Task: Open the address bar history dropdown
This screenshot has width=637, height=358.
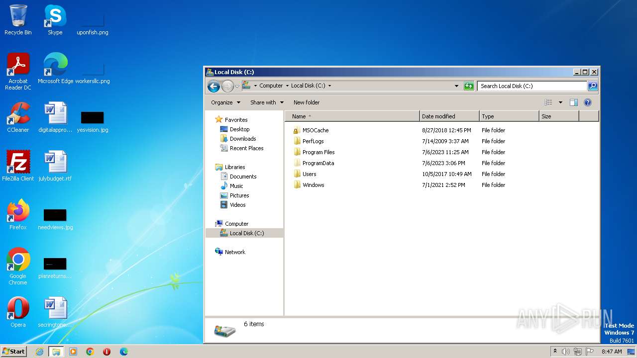Action: [x=456, y=86]
